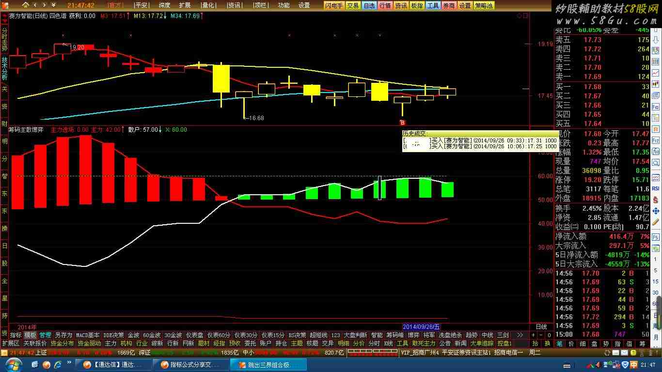This screenshot has height=372, width=662.
Task: Click the line chart icon in right toolbar
Action: [656, 73]
